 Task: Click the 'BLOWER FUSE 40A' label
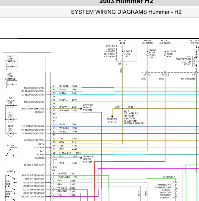tap(171, 54)
